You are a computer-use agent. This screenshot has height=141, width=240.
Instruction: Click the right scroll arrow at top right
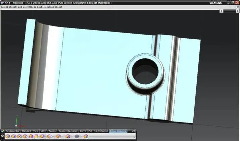tap(237, 11)
